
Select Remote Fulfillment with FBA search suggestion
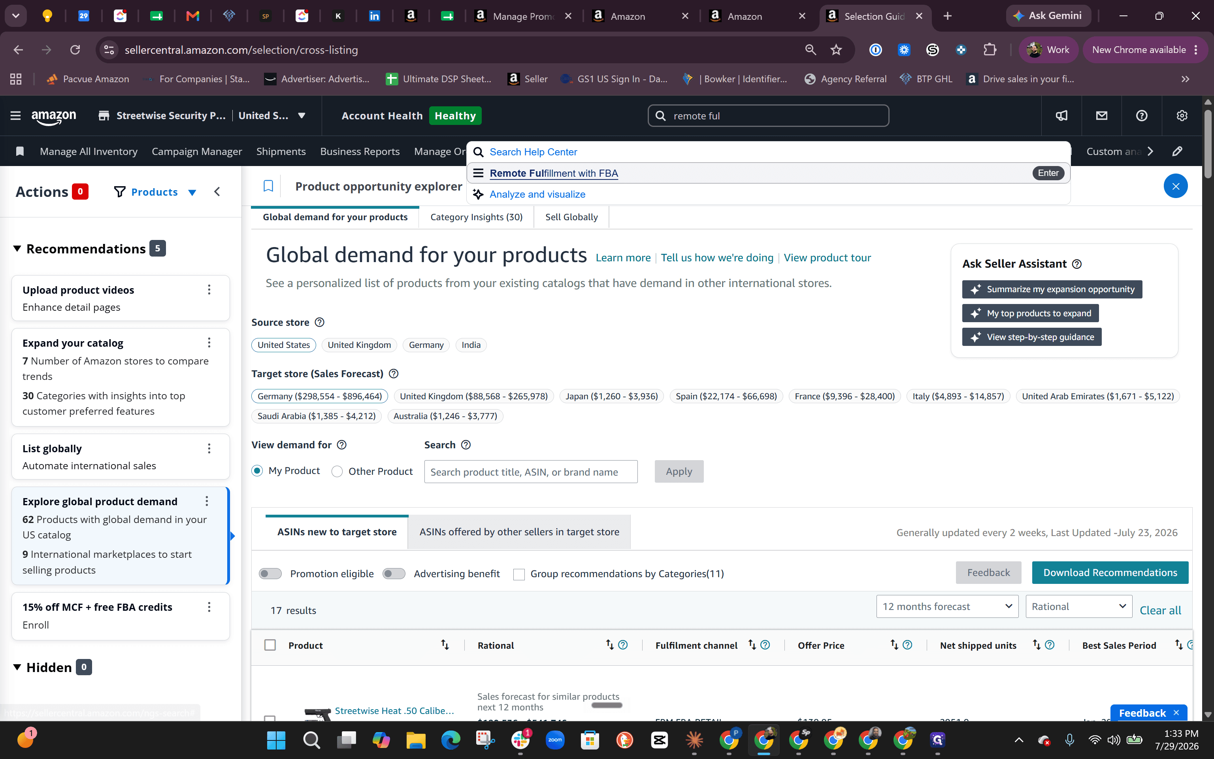tap(769, 173)
